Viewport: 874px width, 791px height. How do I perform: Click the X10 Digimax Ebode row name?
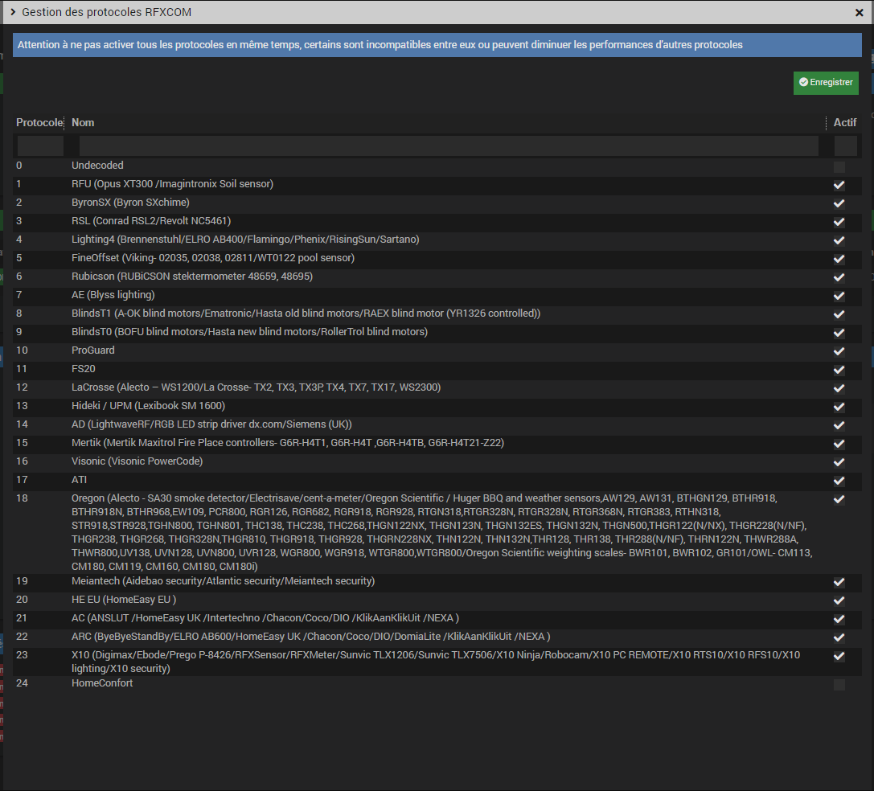click(x=436, y=662)
